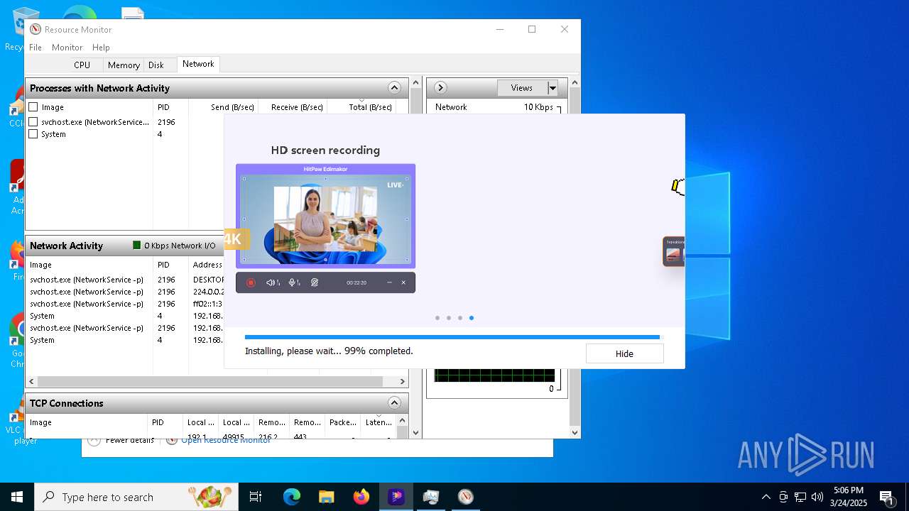Open the Monitor menu
This screenshot has height=511, width=909.
pos(67,47)
